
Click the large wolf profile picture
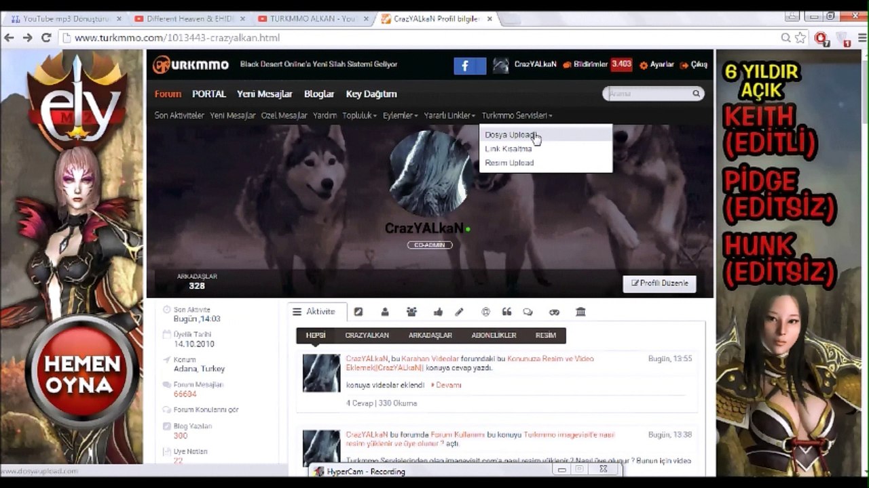click(x=430, y=174)
